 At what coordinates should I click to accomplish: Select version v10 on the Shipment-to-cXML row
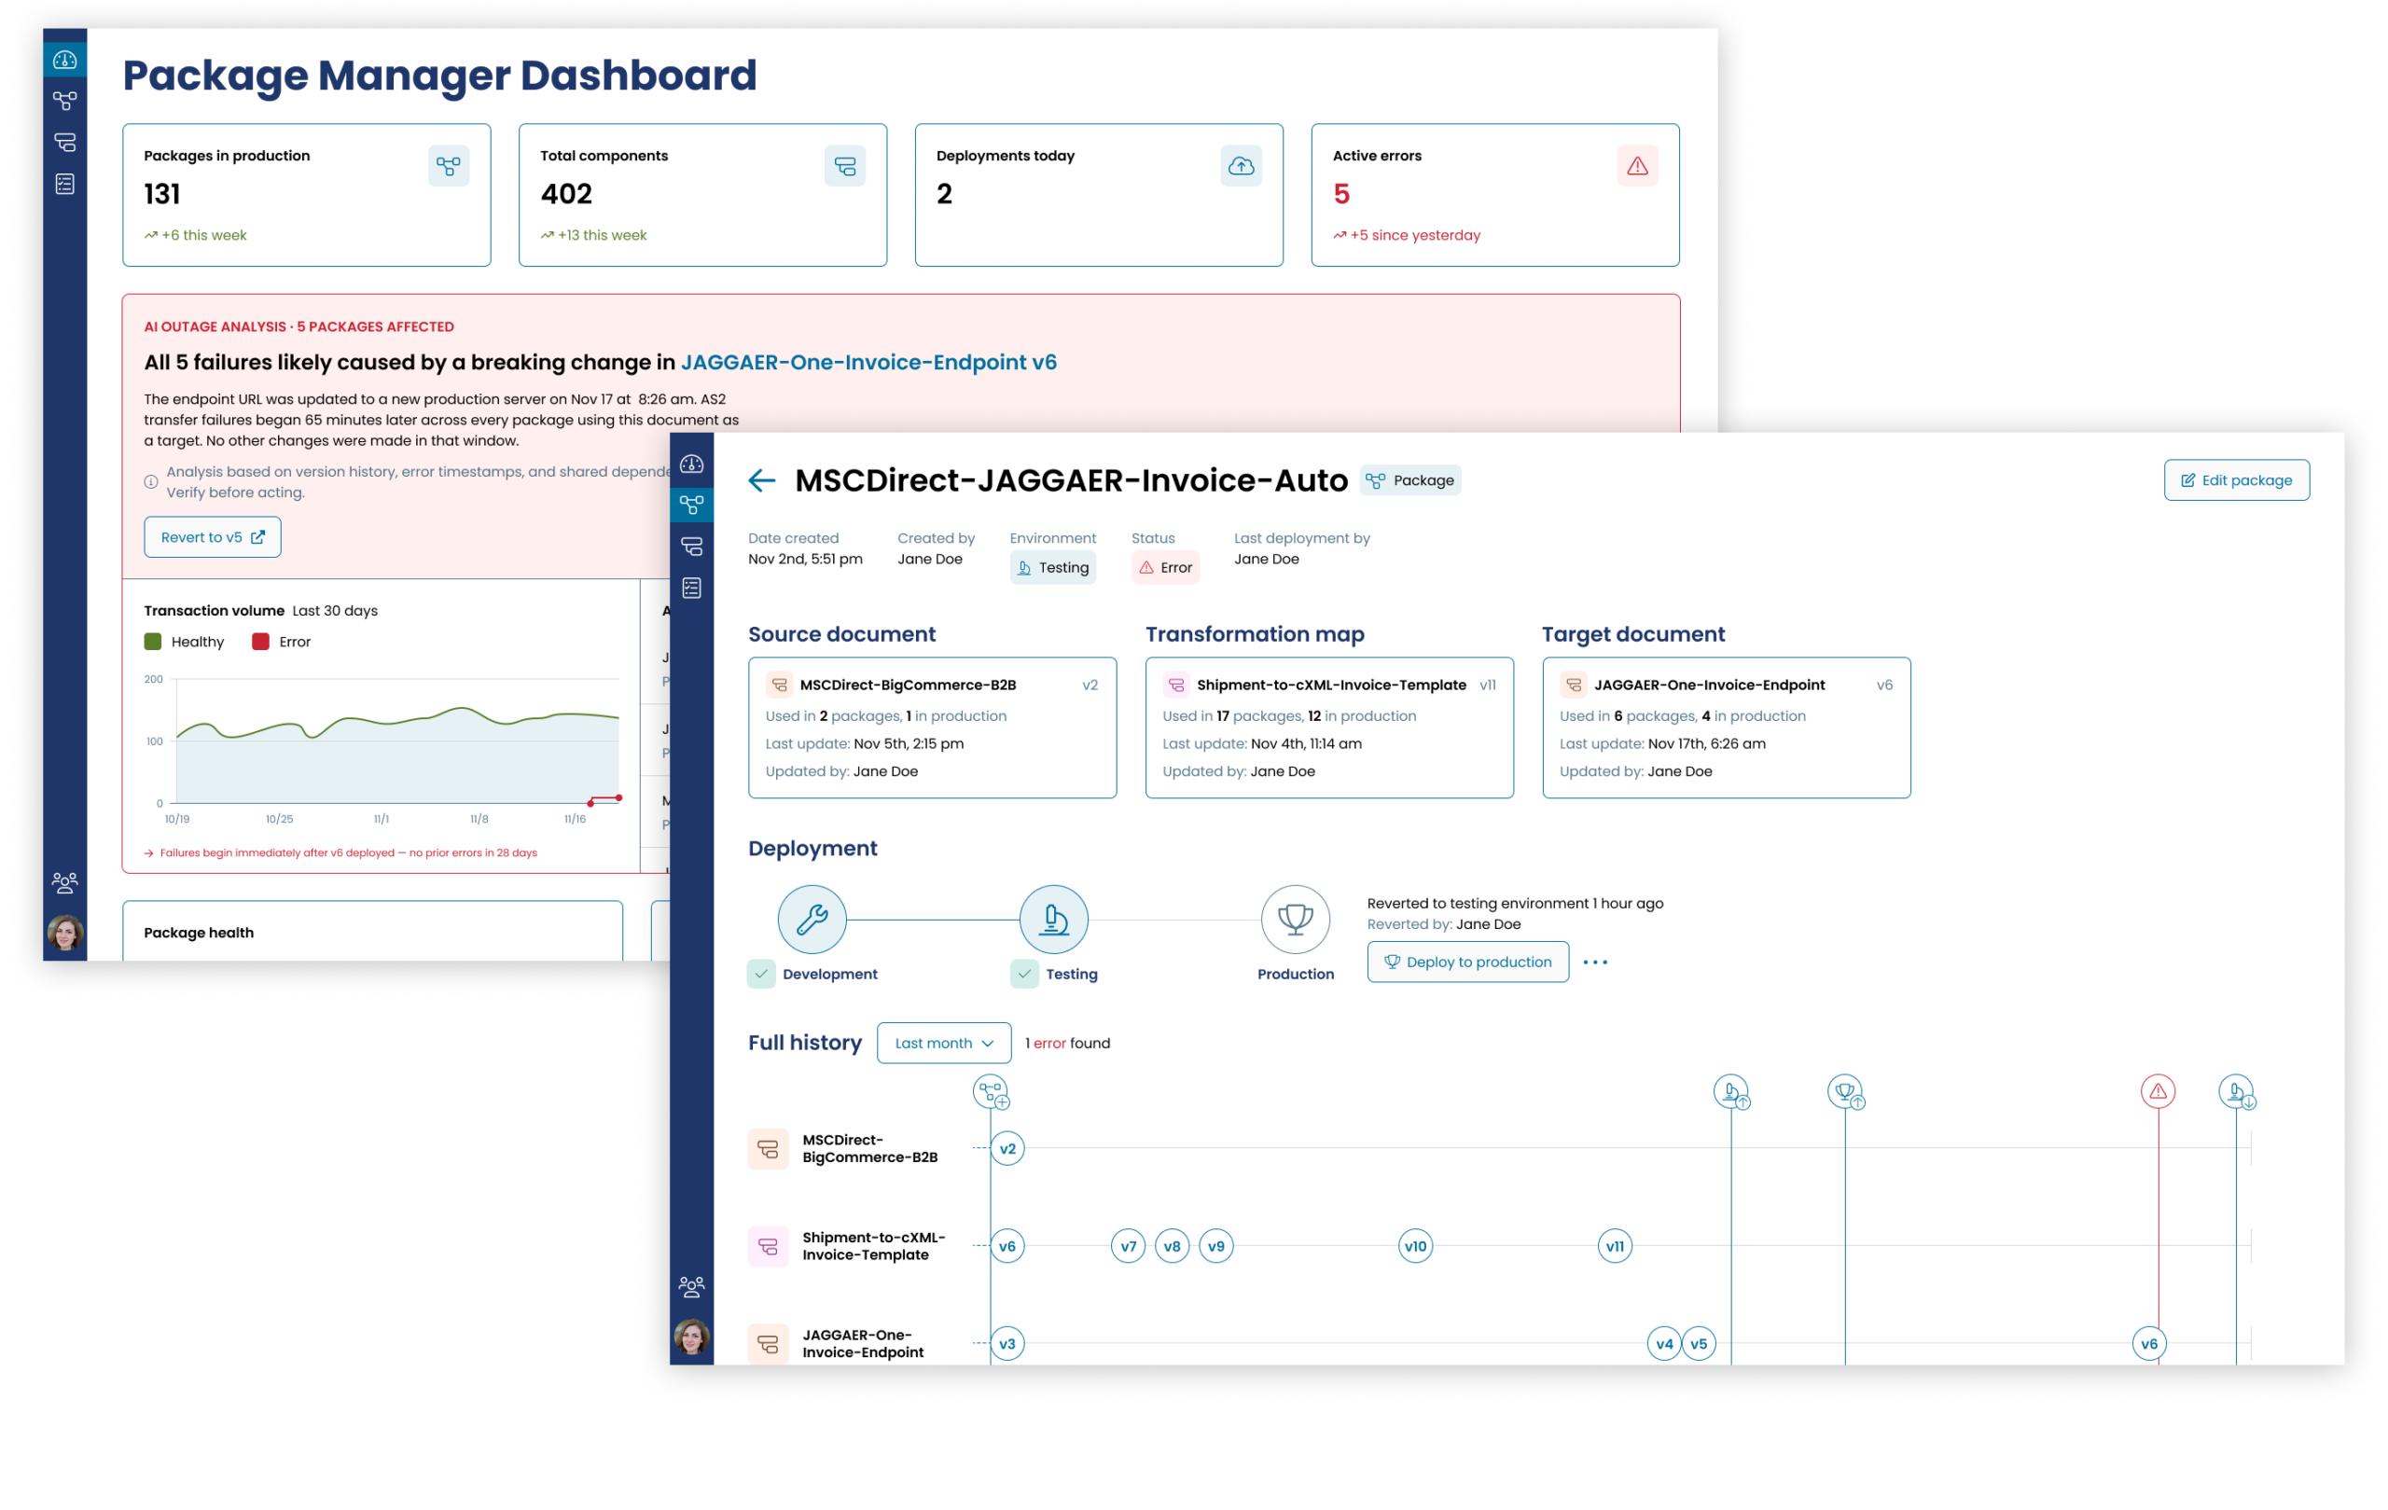(x=1415, y=1246)
